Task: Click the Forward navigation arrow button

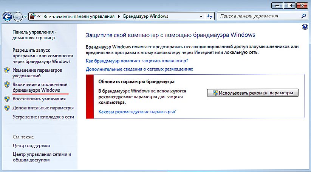Action: 18,17
